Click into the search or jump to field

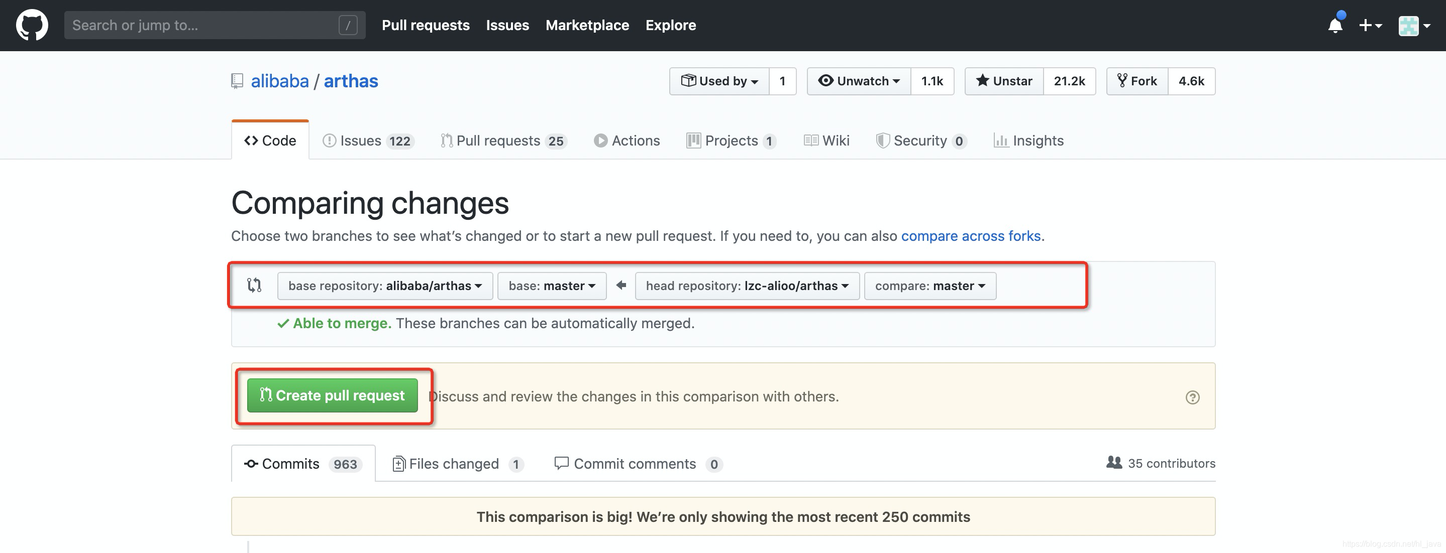coord(214,25)
